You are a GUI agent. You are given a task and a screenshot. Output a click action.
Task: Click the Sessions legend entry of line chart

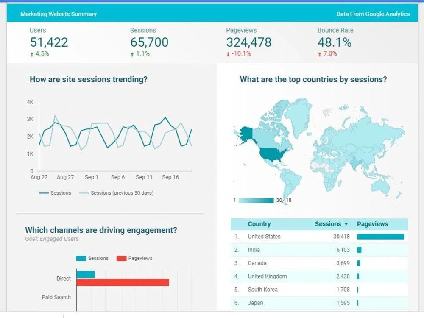point(55,193)
